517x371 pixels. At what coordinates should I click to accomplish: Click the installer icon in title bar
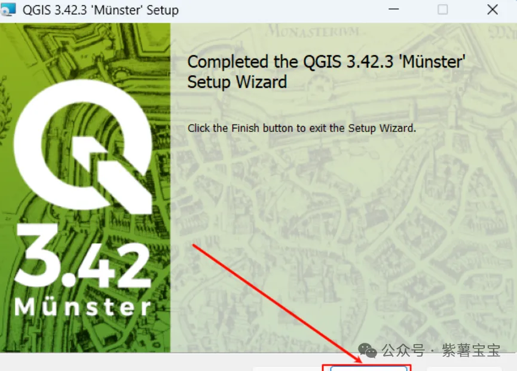8,9
